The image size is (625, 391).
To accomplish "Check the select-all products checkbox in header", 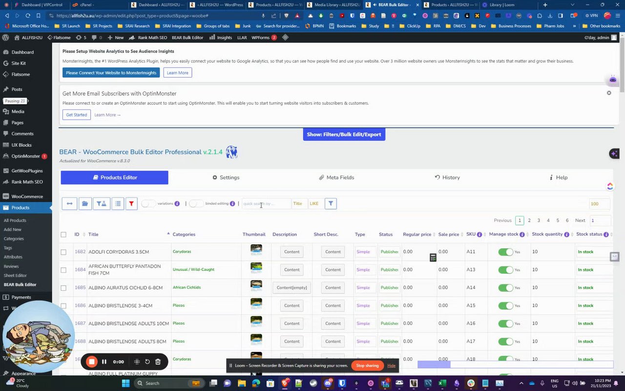I will (x=63, y=235).
